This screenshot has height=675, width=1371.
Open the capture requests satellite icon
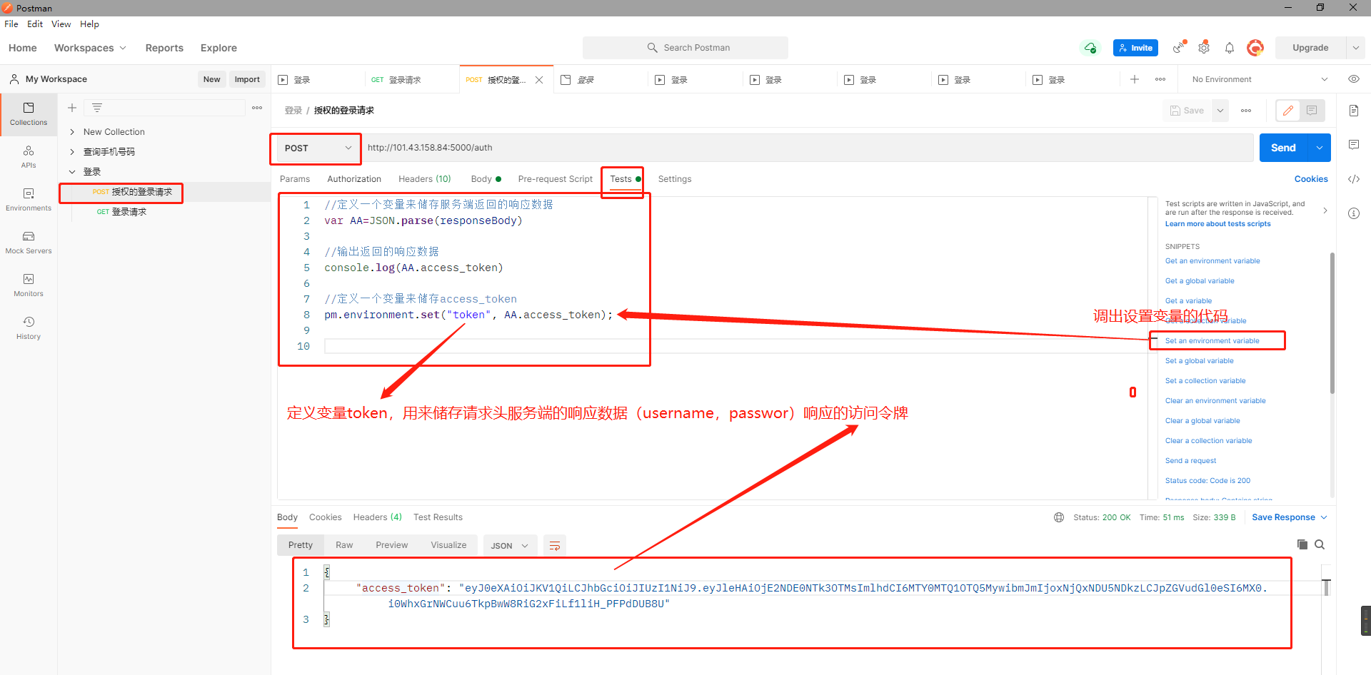point(1179,48)
